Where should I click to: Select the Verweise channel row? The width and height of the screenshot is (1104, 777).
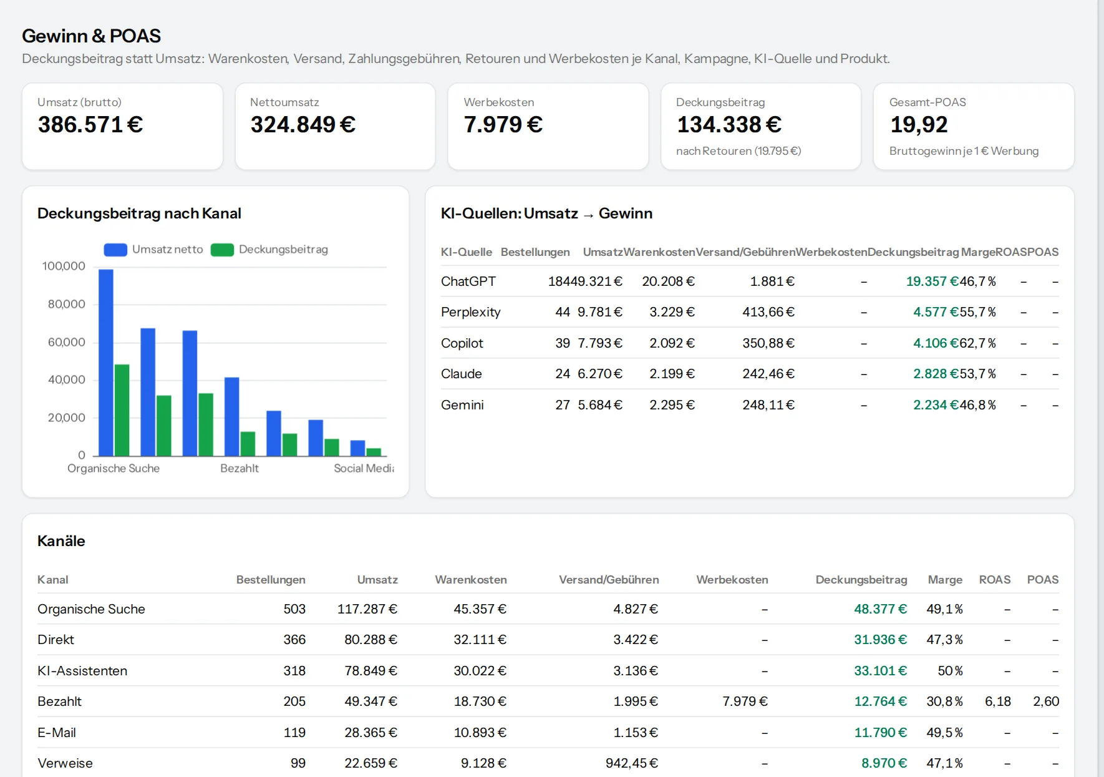(548, 763)
